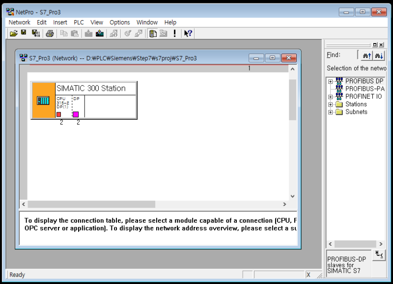Save the network configuration
This screenshot has height=284, width=393.
click(23, 33)
